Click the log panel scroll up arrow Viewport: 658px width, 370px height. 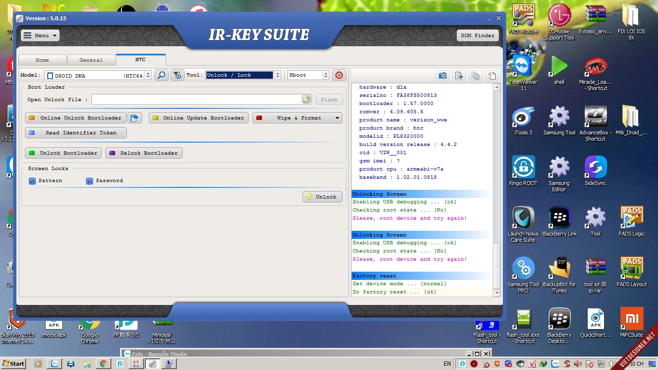497,87
